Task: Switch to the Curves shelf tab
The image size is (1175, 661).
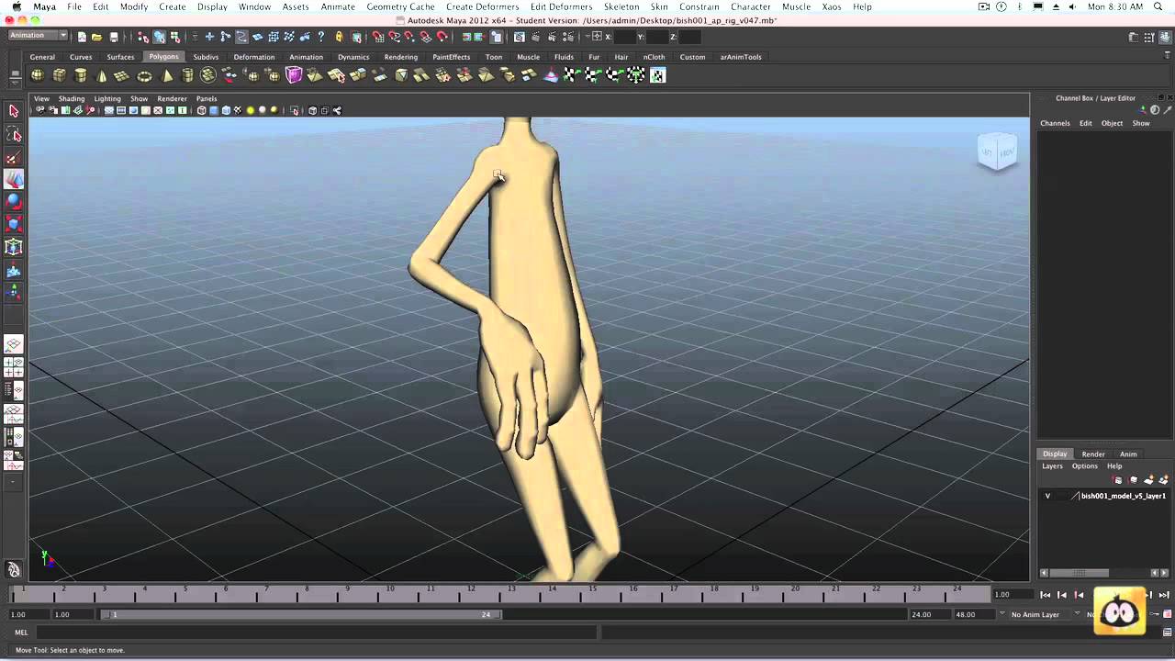Action: point(81,57)
